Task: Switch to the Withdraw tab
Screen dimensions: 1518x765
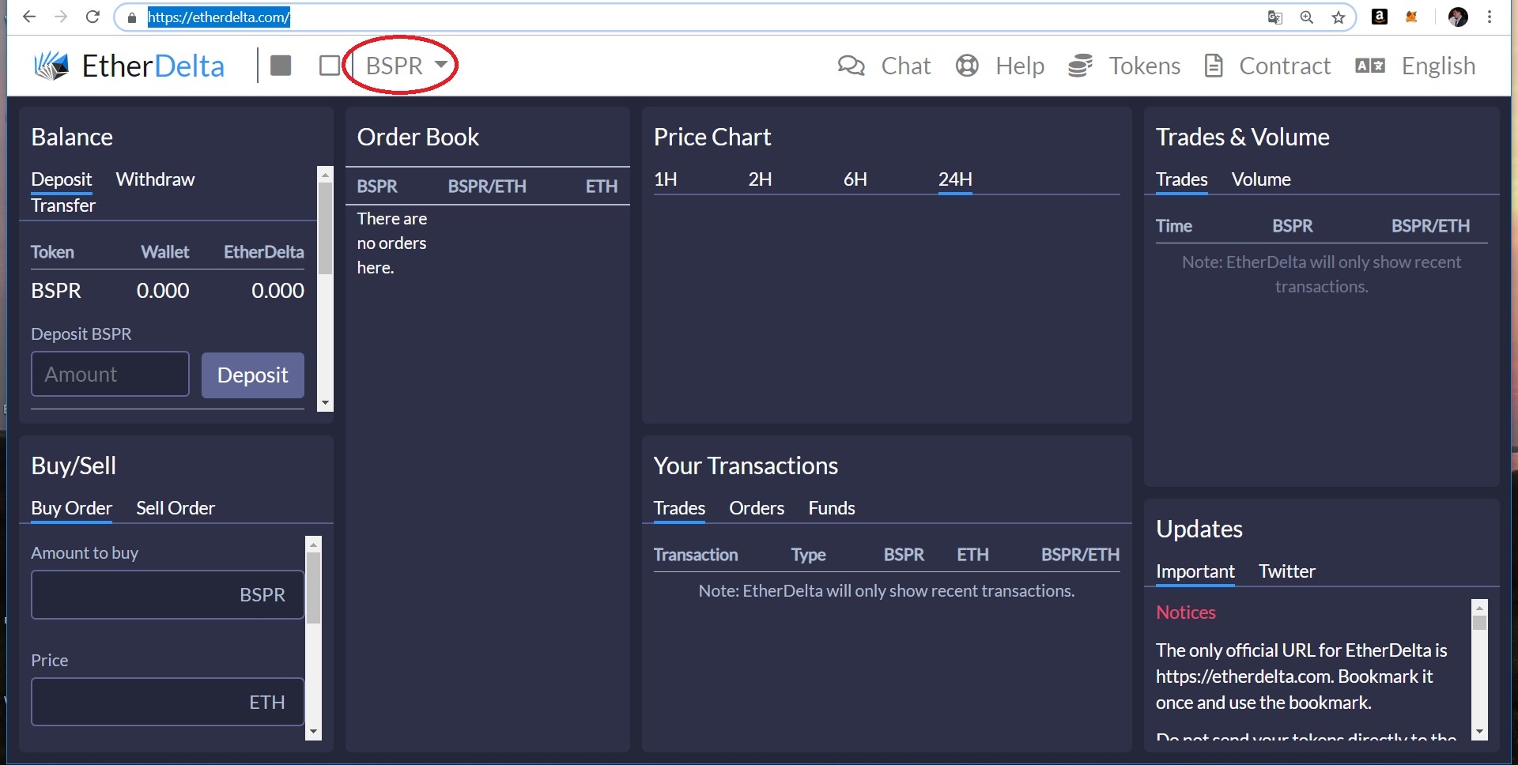Action: coord(155,179)
